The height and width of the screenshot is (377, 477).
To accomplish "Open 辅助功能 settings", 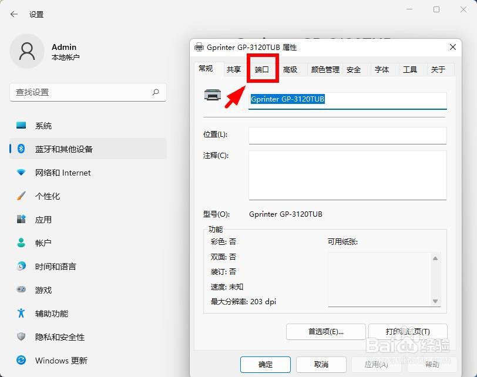I will 88,313.
